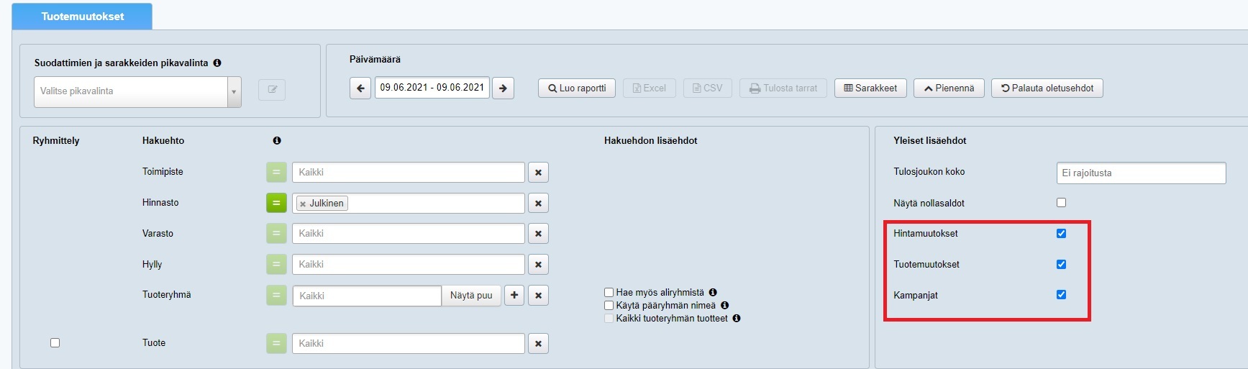The image size is (1248, 369).
Task: Open the Sarakkeet column settings
Action: tap(870, 88)
